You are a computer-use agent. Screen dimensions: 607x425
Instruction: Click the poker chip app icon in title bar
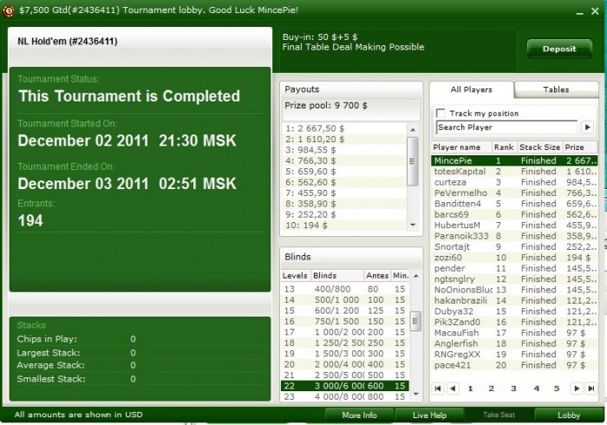(x=8, y=10)
